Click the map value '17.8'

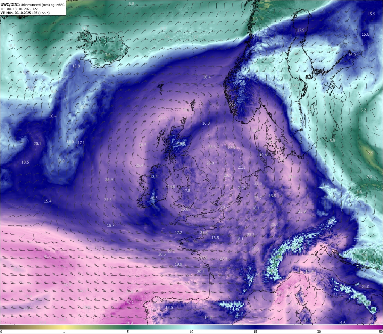(x=186, y=191)
